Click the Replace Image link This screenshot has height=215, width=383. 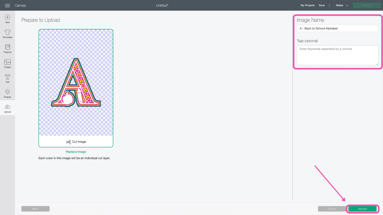(76, 152)
